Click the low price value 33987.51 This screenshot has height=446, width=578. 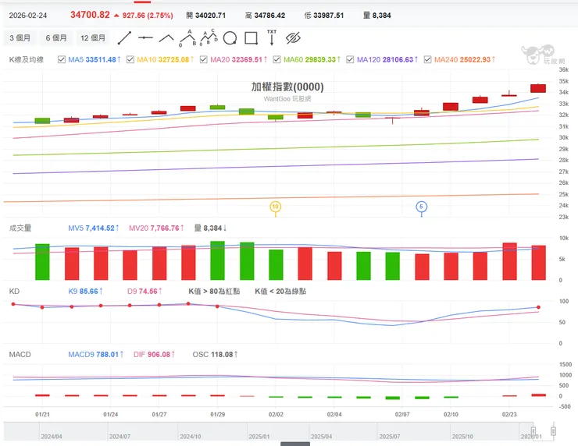(328, 16)
